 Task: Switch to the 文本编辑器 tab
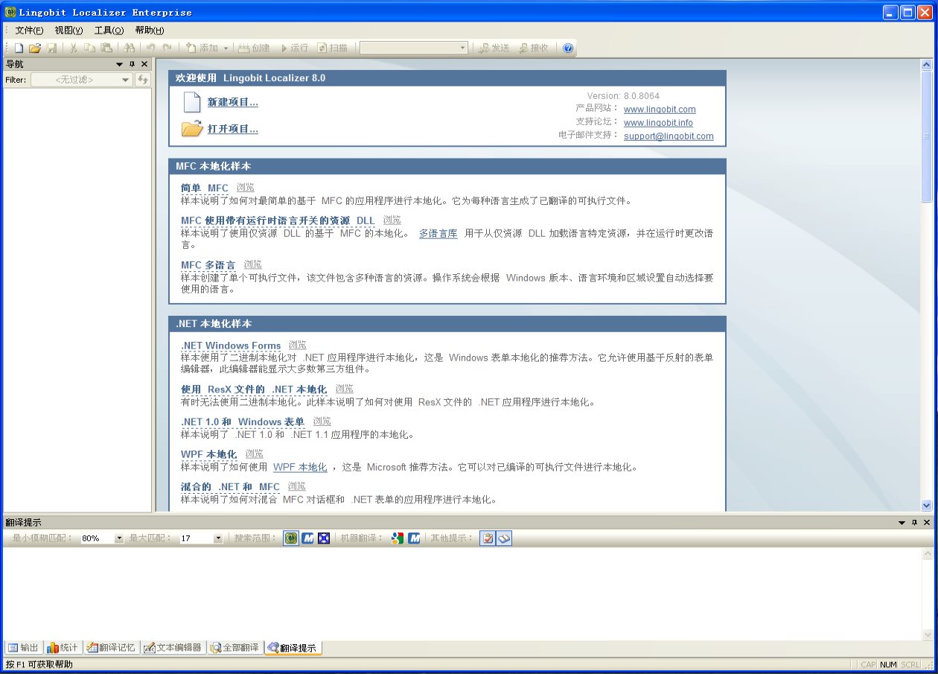point(173,647)
